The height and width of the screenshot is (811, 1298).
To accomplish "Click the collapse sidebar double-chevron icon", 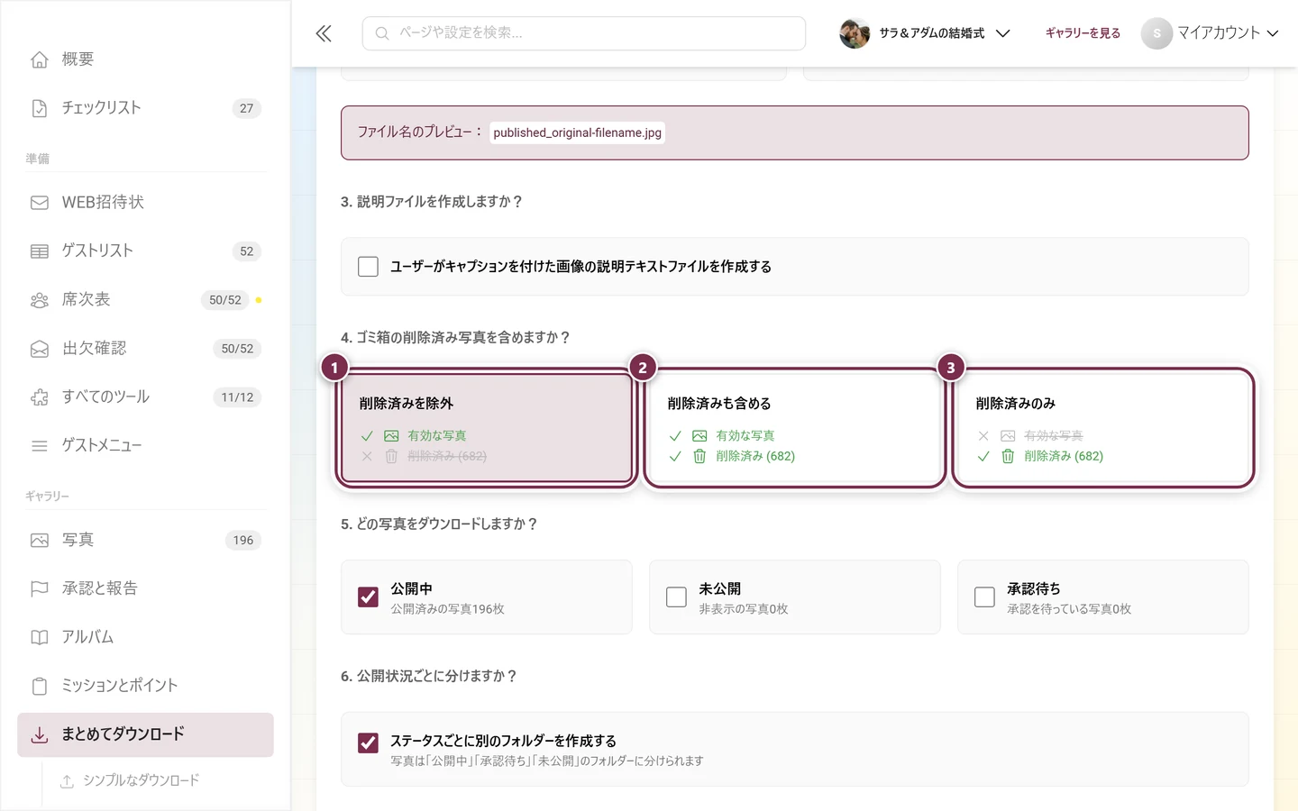I will pos(324,33).
